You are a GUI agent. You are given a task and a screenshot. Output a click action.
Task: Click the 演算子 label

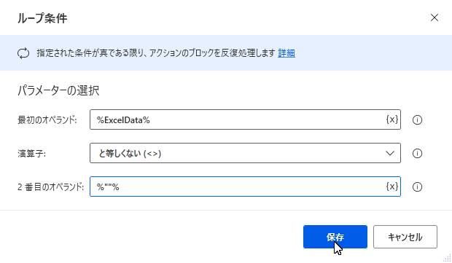(31, 153)
